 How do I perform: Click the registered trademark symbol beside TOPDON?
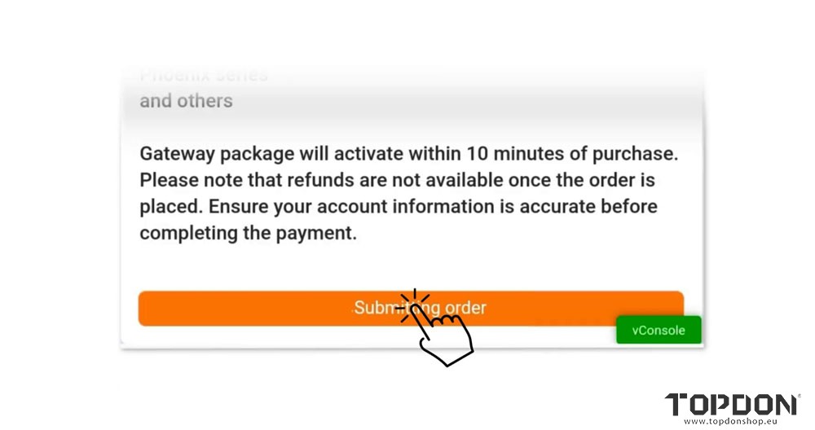click(797, 396)
